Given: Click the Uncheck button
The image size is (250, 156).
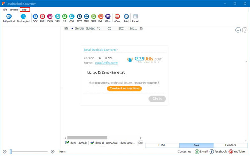Looking at the screenshot, I should click(x=82, y=143).
